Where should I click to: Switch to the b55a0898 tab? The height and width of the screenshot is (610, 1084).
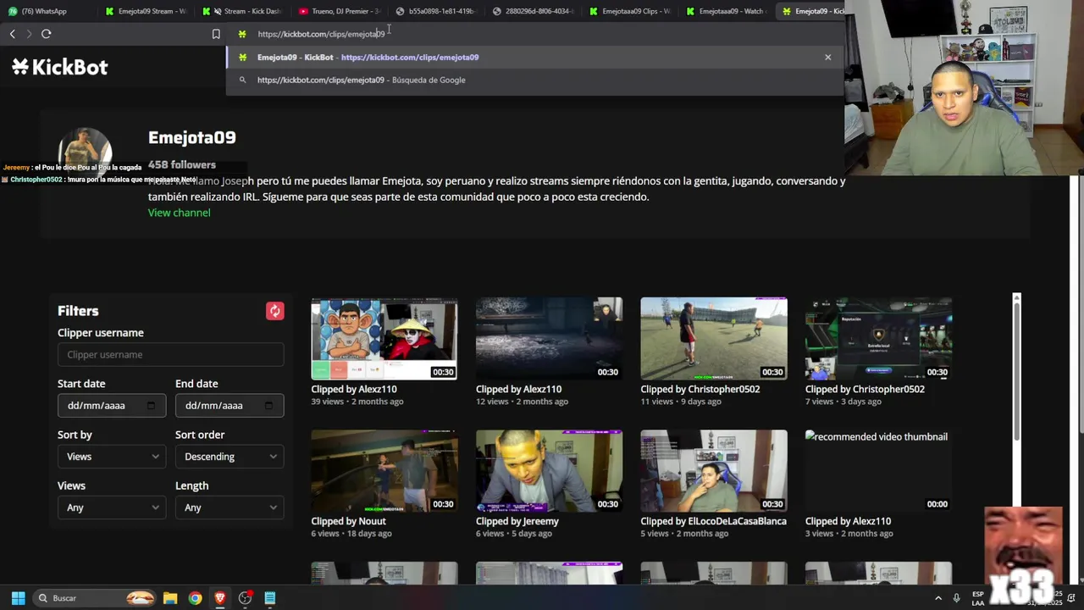437,11
